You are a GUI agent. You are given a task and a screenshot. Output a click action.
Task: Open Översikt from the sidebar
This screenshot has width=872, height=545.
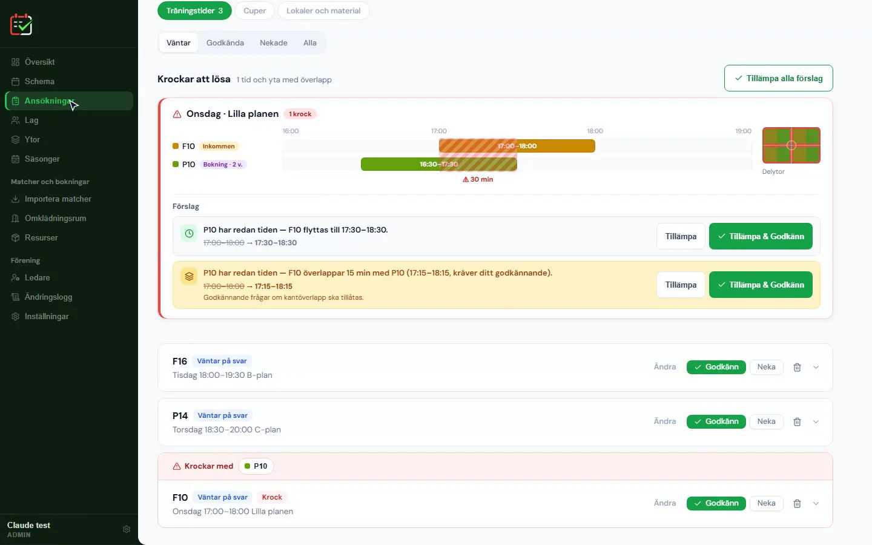pos(69,62)
